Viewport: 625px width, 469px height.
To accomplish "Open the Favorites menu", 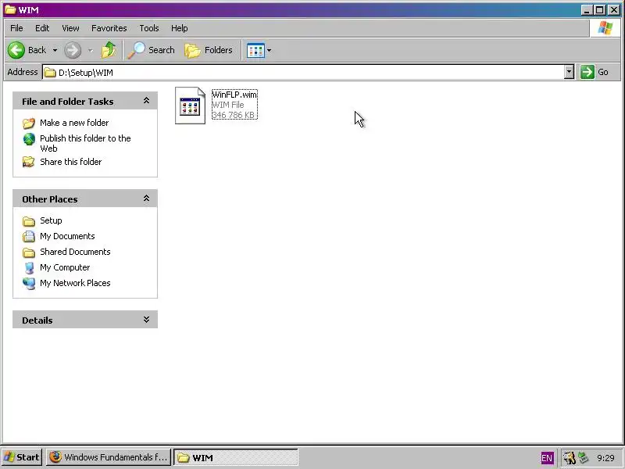I will [x=109, y=28].
